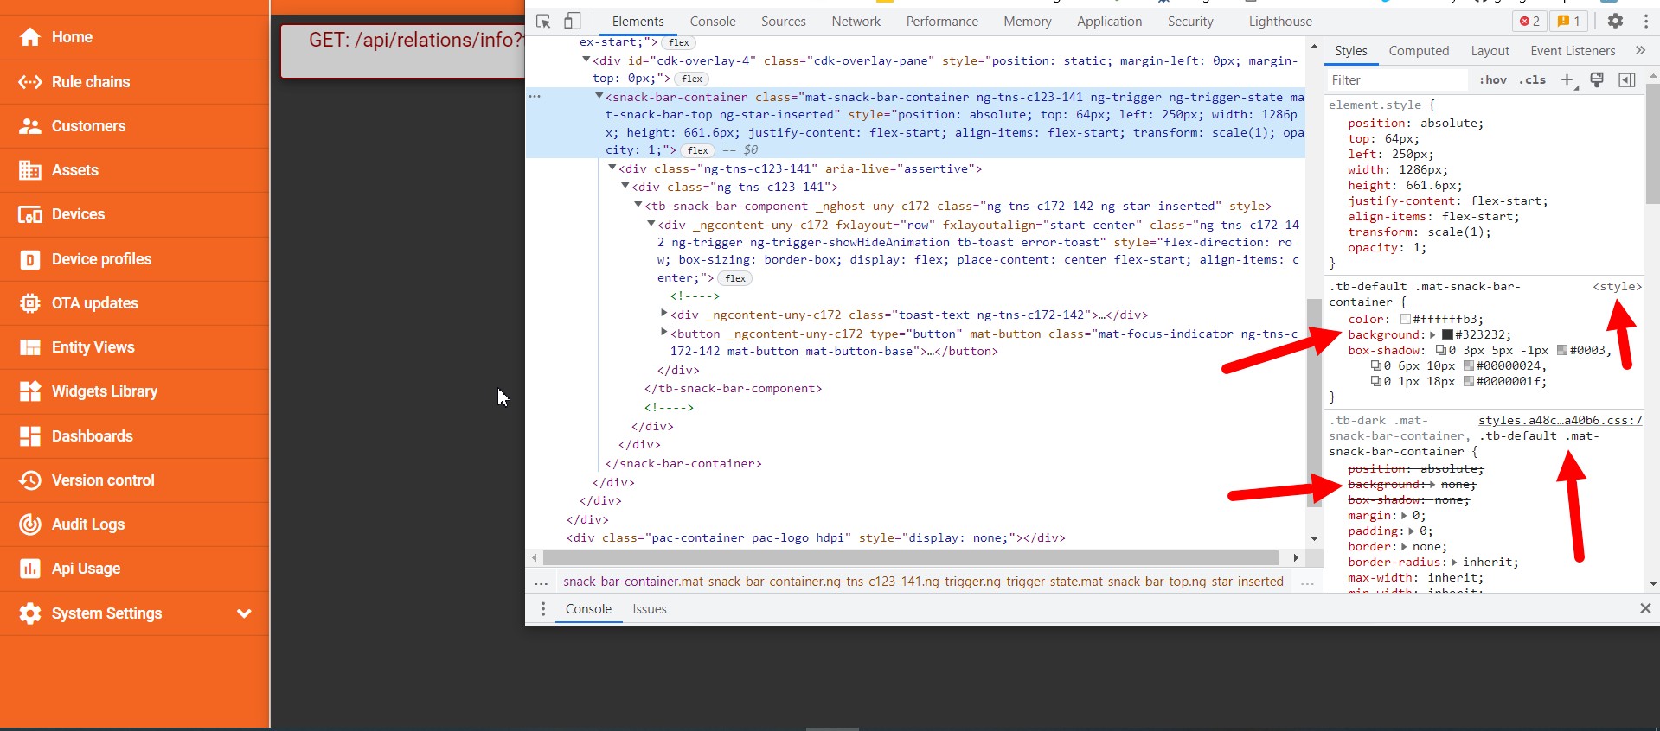Click the flex badge on cdk-overlay-4 div
Screen dimensions: 1660x731
pos(692,79)
